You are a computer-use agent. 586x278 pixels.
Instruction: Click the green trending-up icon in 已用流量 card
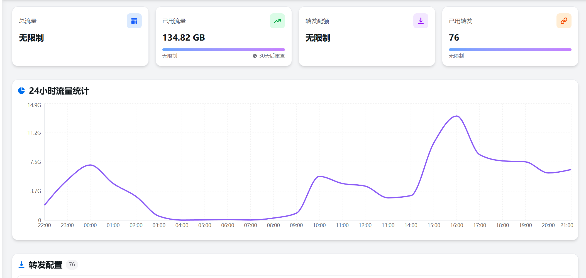[x=277, y=21]
